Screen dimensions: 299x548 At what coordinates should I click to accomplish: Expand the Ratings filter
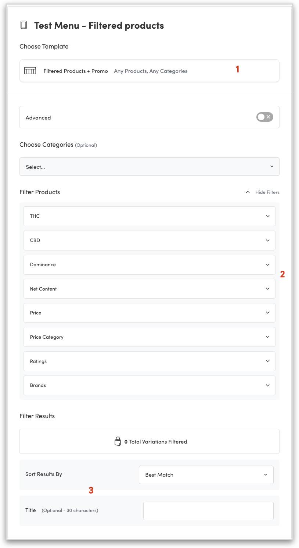149,361
